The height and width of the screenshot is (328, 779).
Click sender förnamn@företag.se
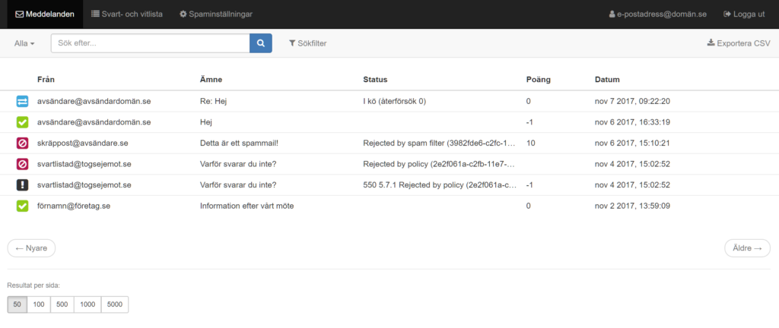click(74, 206)
